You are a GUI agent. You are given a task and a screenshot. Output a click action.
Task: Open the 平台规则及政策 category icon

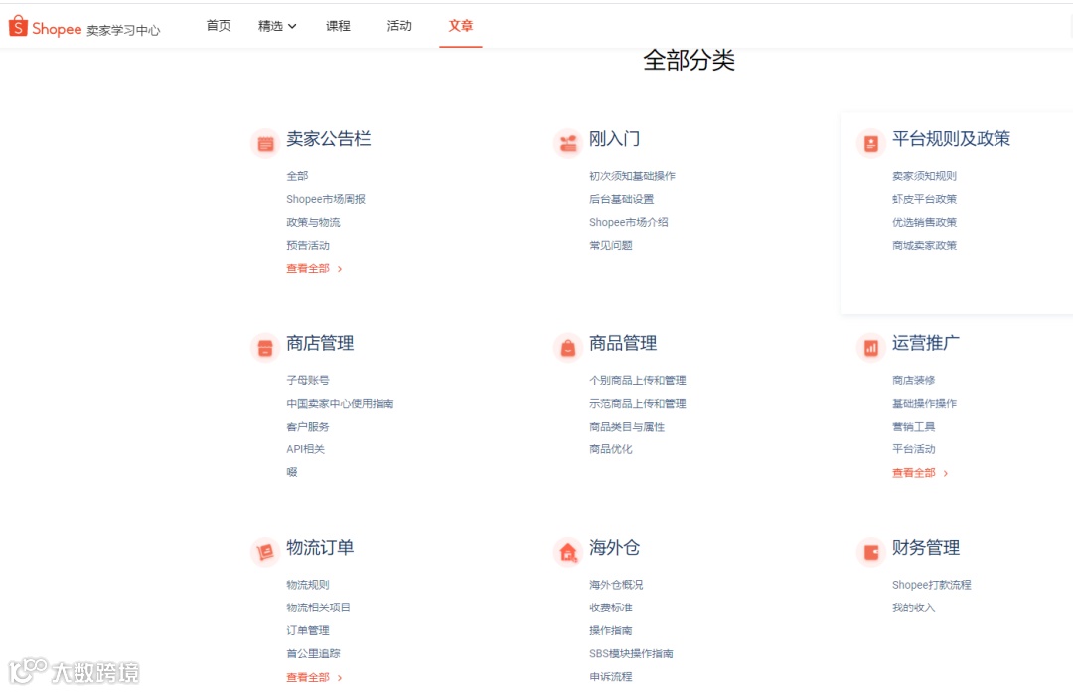[871, 143]
